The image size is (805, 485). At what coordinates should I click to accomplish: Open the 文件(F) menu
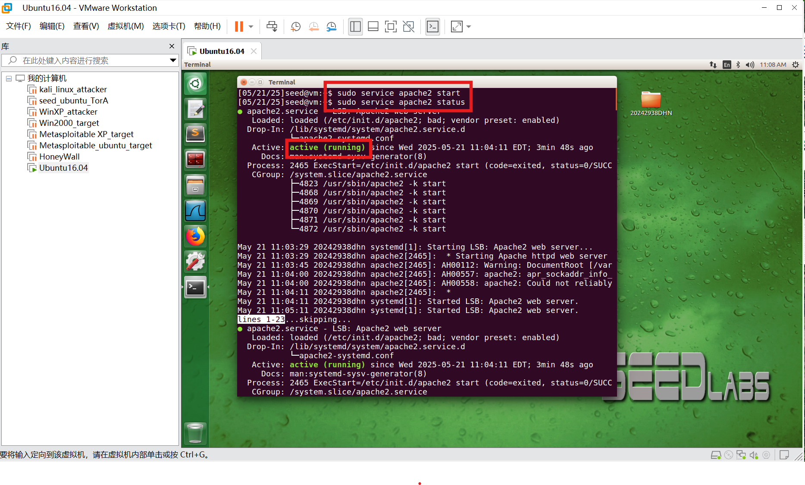(19, 26)
